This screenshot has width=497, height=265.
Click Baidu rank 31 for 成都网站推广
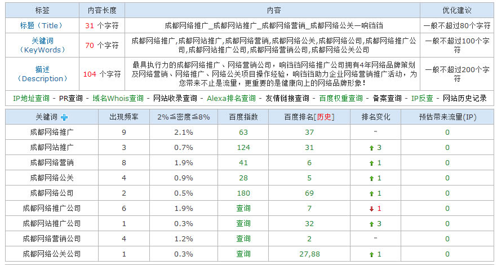309,147
